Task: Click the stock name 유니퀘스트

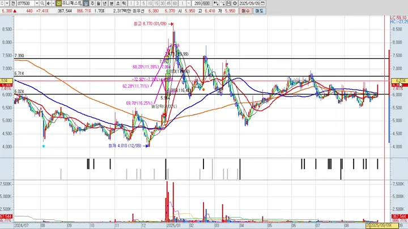Action: pos(72,3)
